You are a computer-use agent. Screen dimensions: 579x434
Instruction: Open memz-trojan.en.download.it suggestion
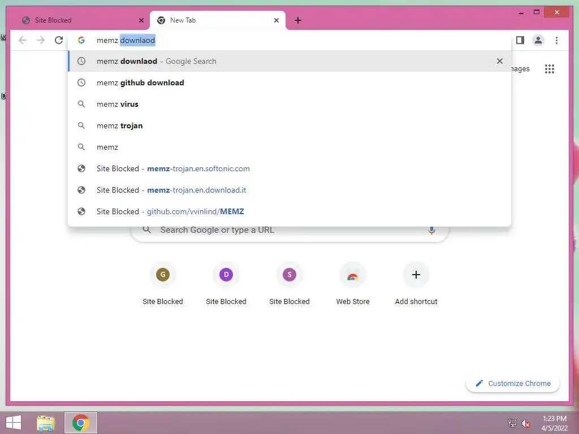point(289,190)
